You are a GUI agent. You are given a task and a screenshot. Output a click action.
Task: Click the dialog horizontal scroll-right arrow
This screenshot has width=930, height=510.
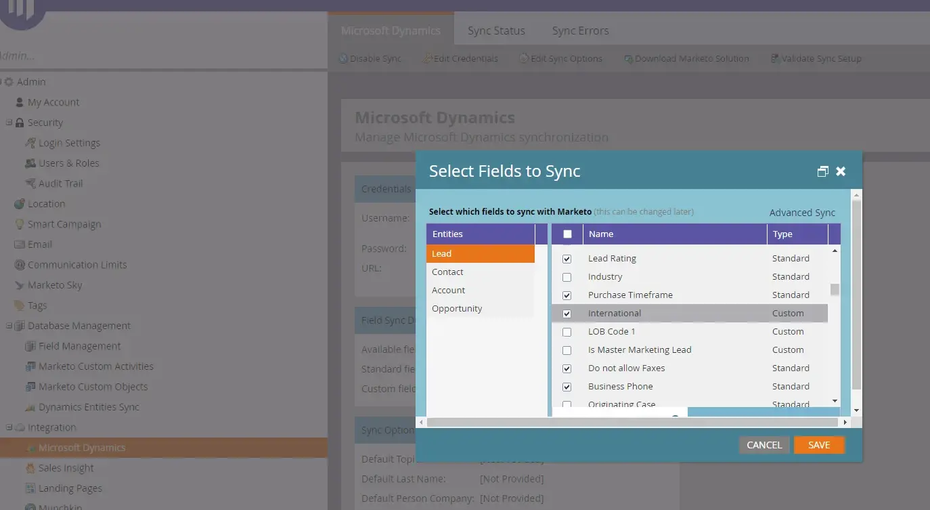(845, 422)
